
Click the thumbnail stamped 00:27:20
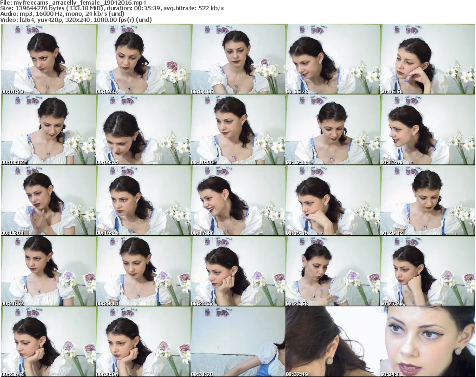pyautogui.click(x=428, y=271)
